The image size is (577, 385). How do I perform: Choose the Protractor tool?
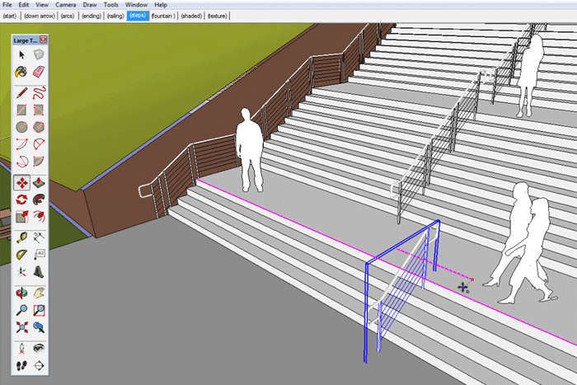(21, 254)
